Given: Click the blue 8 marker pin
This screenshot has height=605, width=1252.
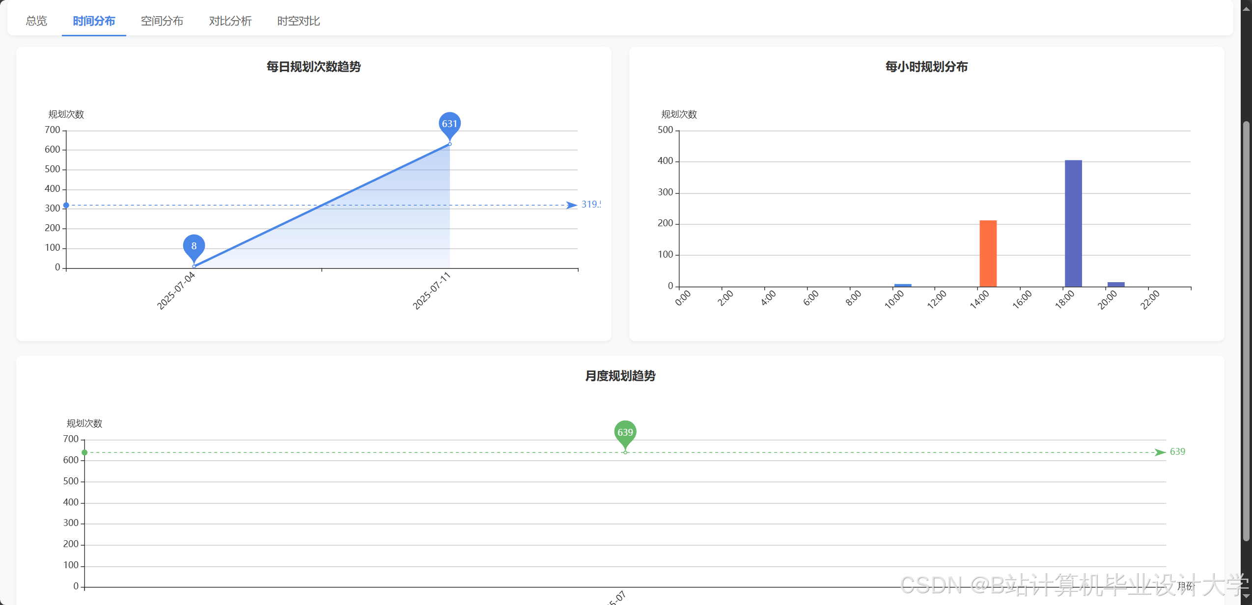Looking at the screenshot, I should 194,246.
